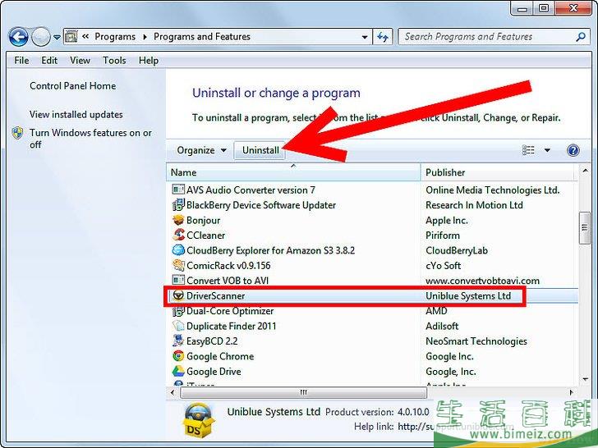Image resolution: width=598 pixels, height=448 pixels.
Task: Open the Tools menu
Action: coord(114,61)
